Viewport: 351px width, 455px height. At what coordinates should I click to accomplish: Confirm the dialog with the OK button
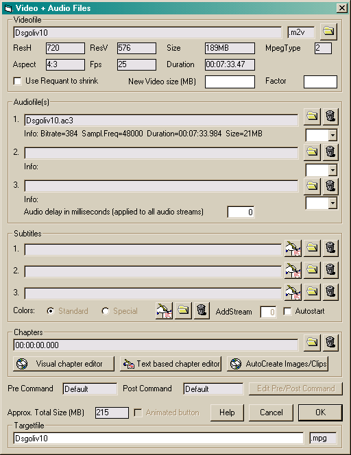click(x=320, y=413)
